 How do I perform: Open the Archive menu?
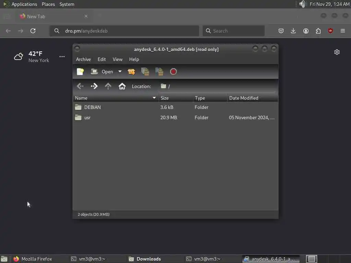(83, 59)
